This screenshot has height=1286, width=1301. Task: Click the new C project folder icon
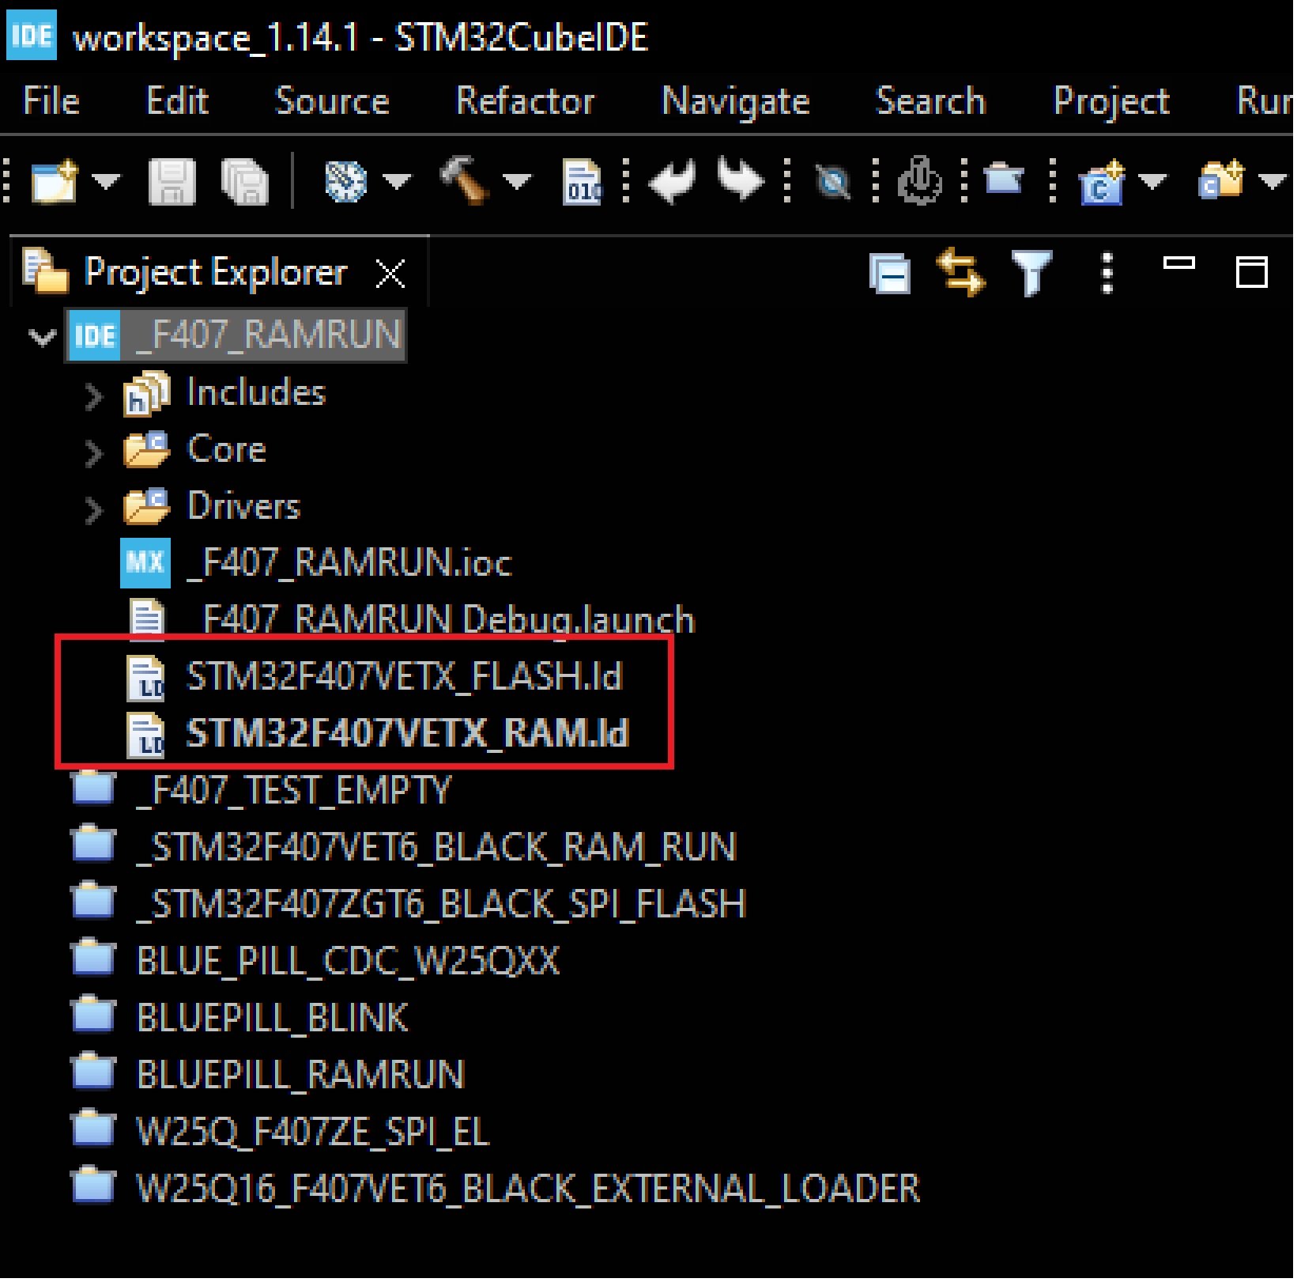point(1222,180)
